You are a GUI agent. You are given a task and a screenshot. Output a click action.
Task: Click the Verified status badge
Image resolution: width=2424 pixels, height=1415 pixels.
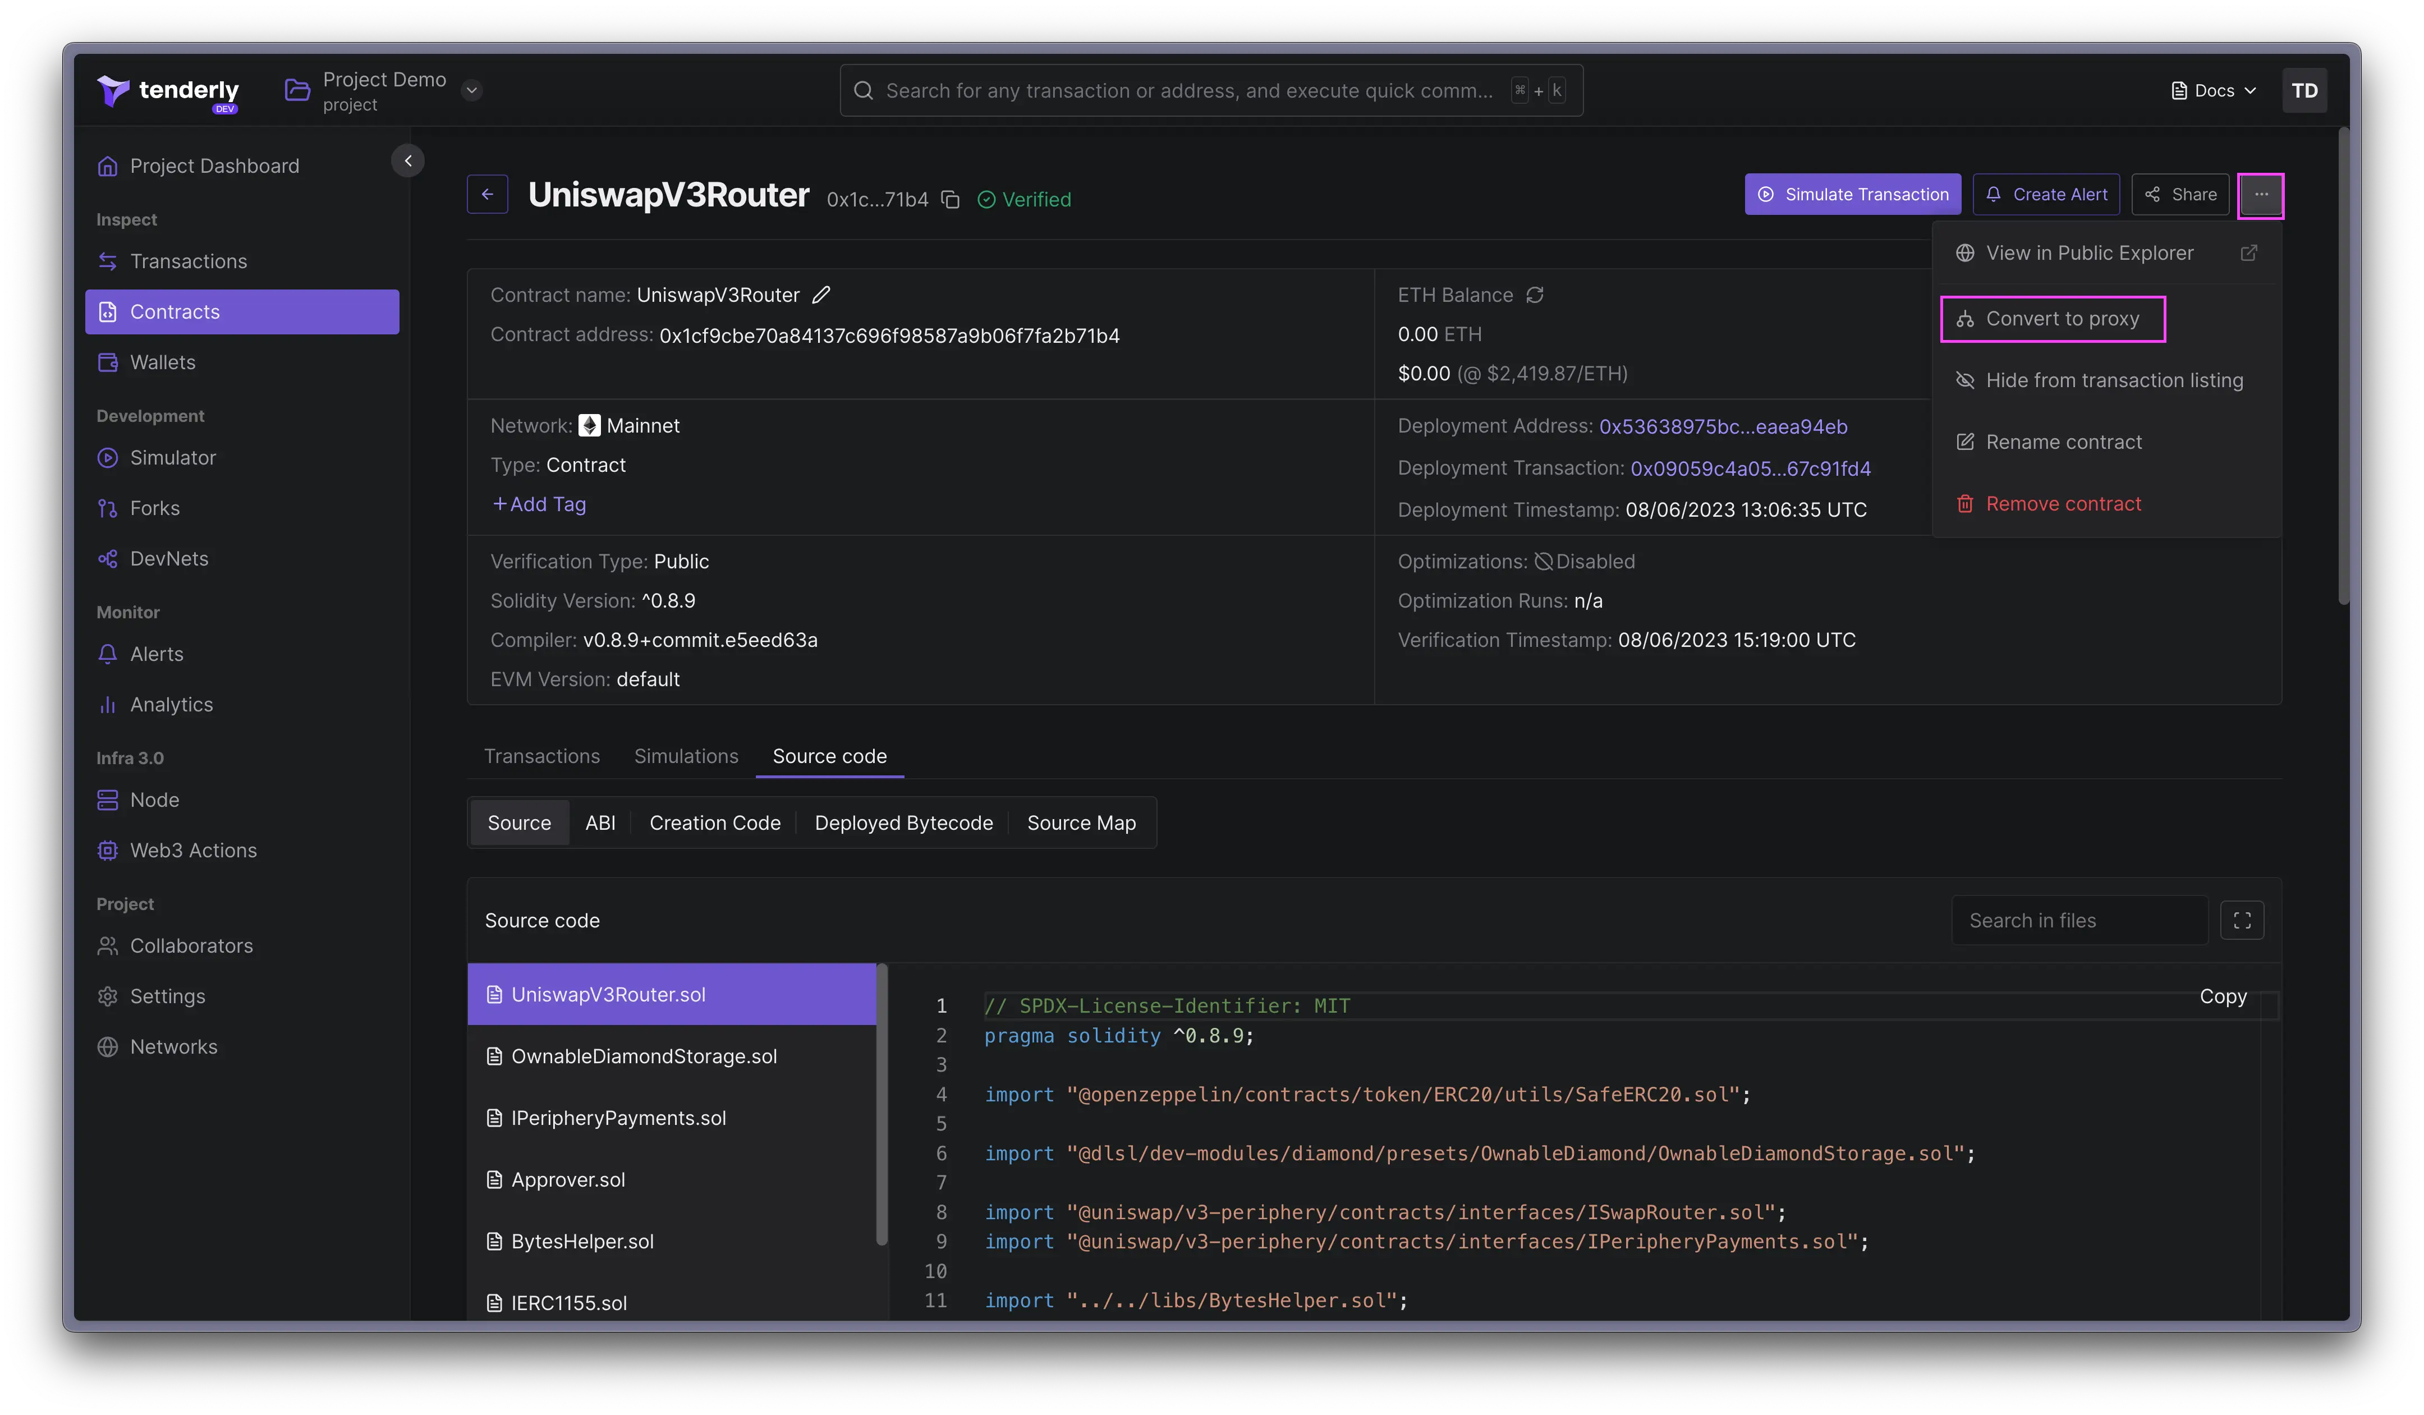tap(1023, 199)
